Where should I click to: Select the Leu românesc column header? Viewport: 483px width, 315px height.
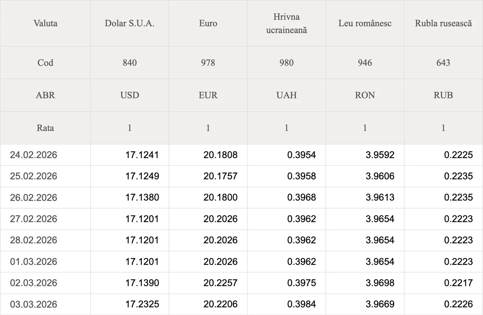(365, 23)
